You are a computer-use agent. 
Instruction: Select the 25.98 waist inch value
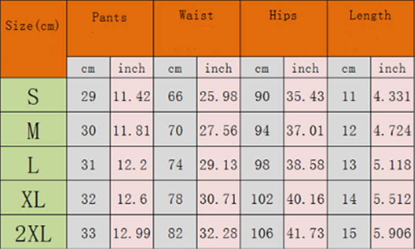[218, 96]
